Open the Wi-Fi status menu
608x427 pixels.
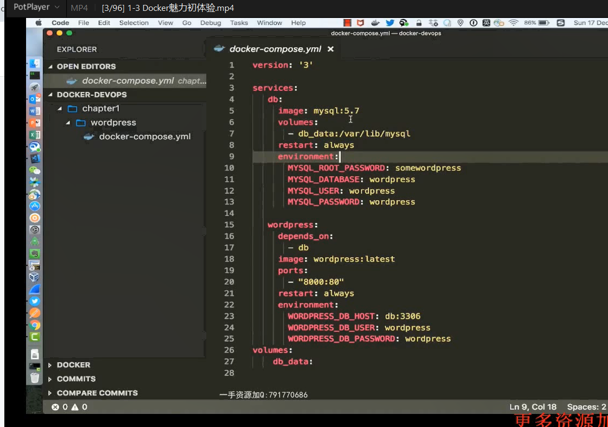point(513,23)
